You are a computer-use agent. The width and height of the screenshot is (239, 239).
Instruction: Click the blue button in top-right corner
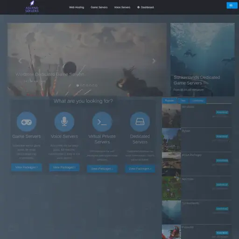click(232, 6)
